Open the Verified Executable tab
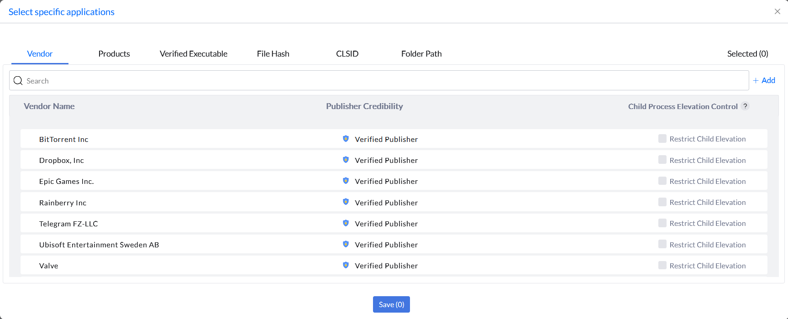The image size is (788, 319). (194, 54)
